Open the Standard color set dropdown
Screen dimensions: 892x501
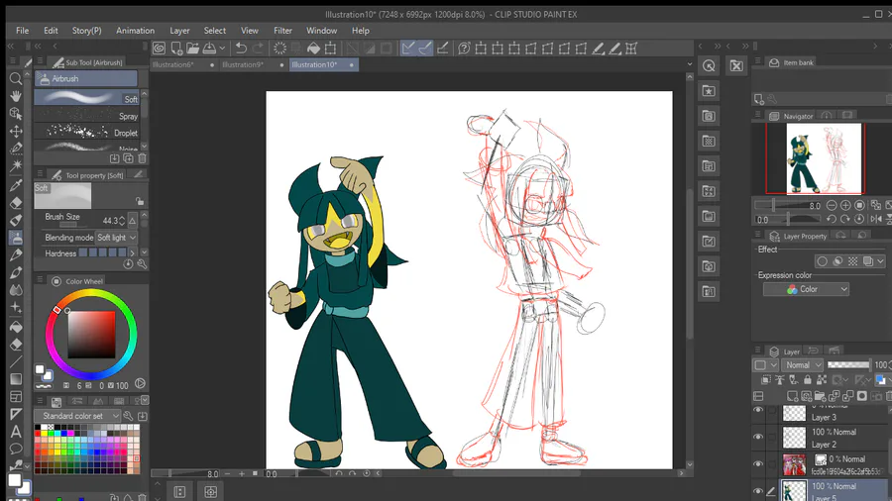77,416
